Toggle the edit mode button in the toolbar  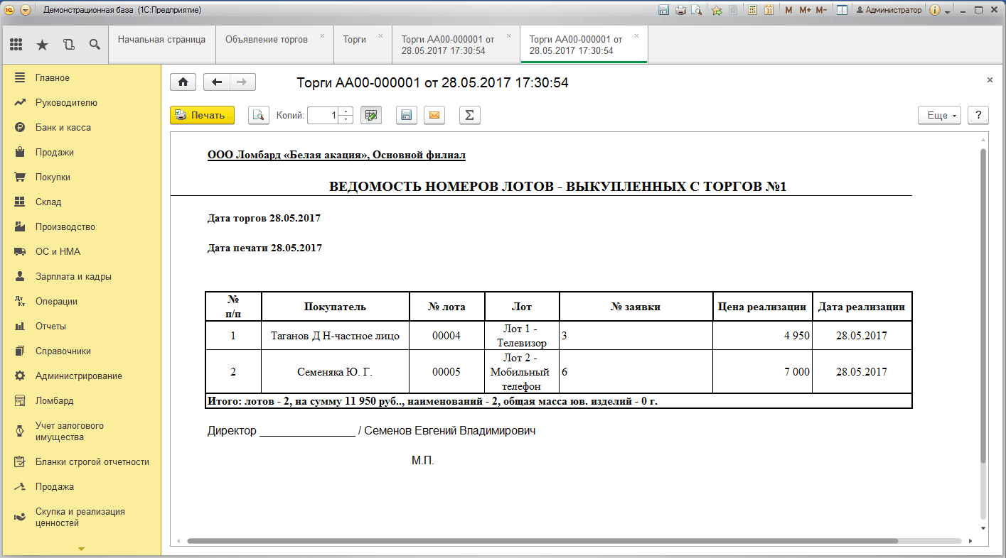371,115
